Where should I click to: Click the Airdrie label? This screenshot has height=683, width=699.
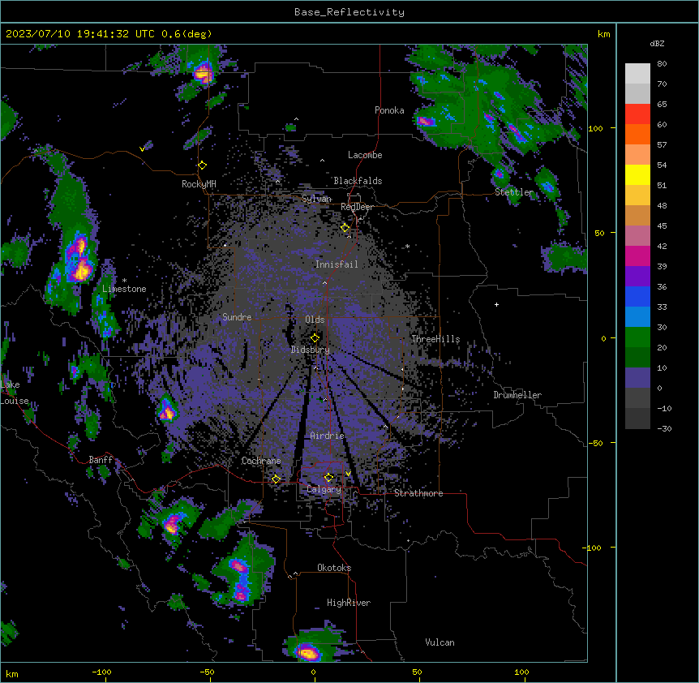(x=327, y=436)
